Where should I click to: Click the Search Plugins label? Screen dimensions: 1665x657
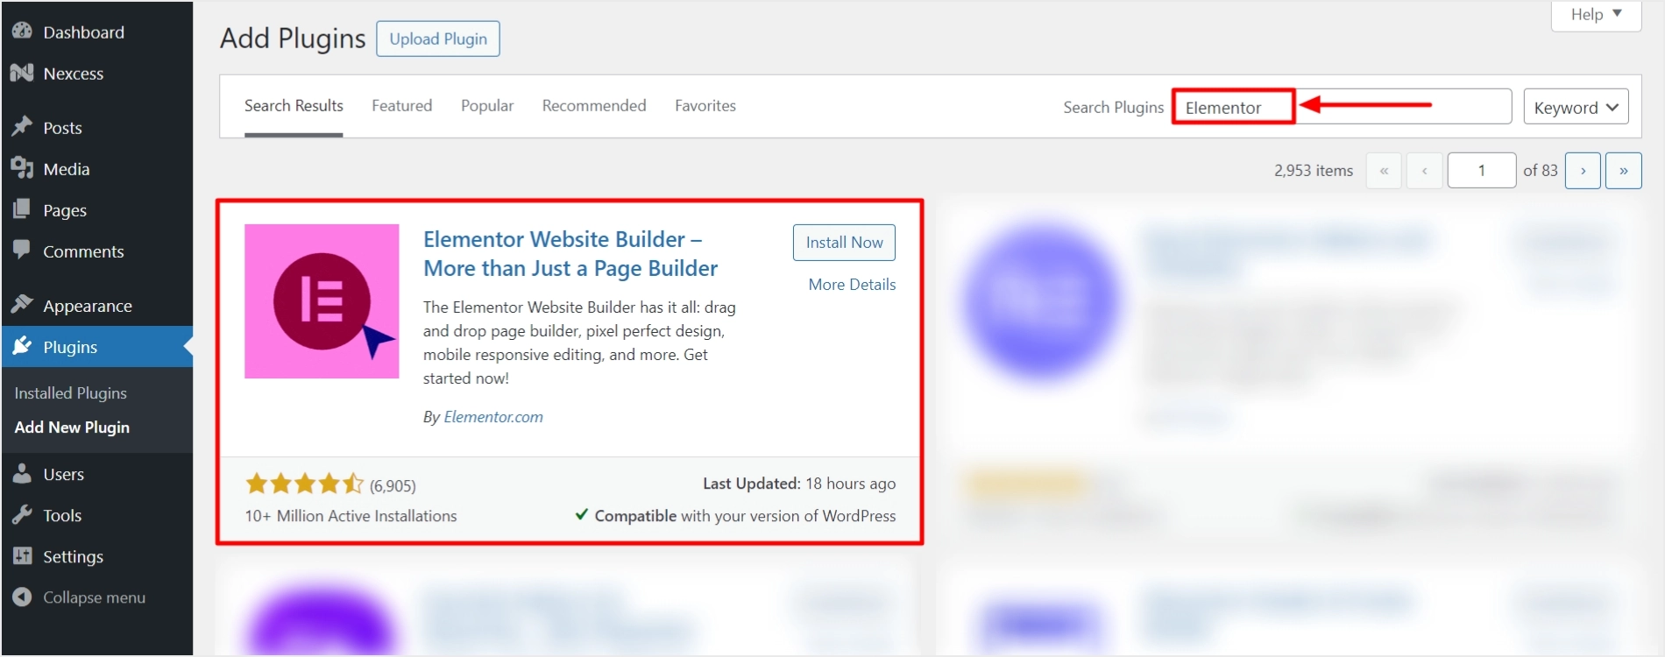point(1114,107)
